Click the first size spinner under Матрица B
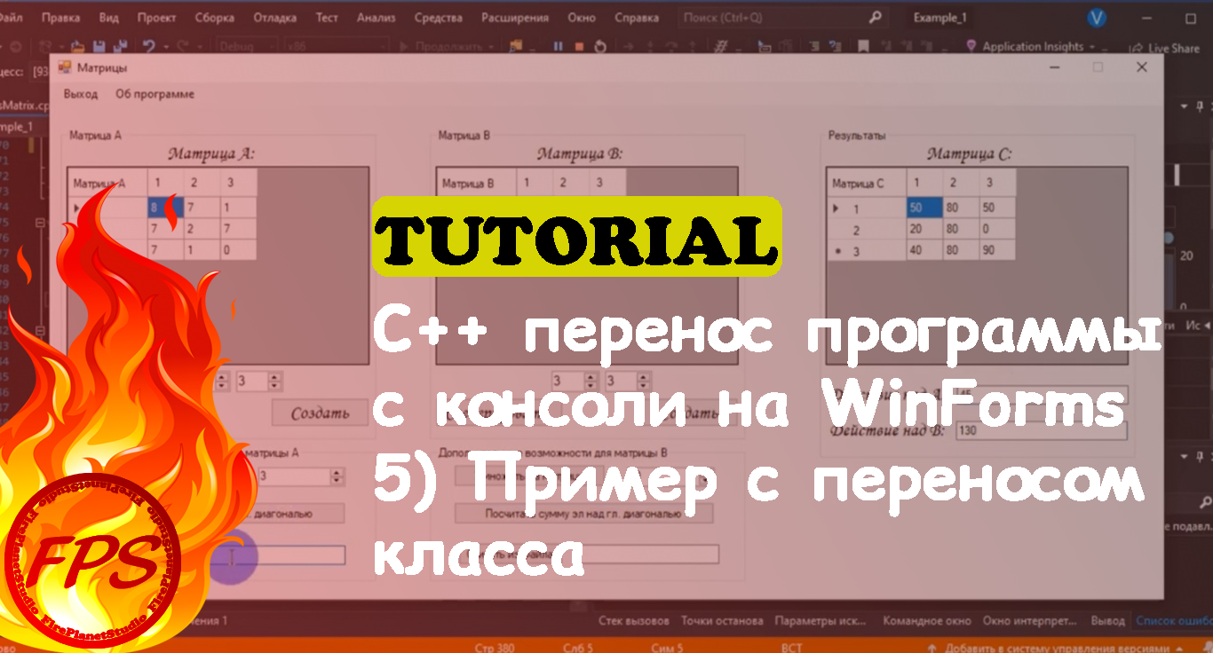The width and height of the screenshot is (1213, 653). coord(575,381)
